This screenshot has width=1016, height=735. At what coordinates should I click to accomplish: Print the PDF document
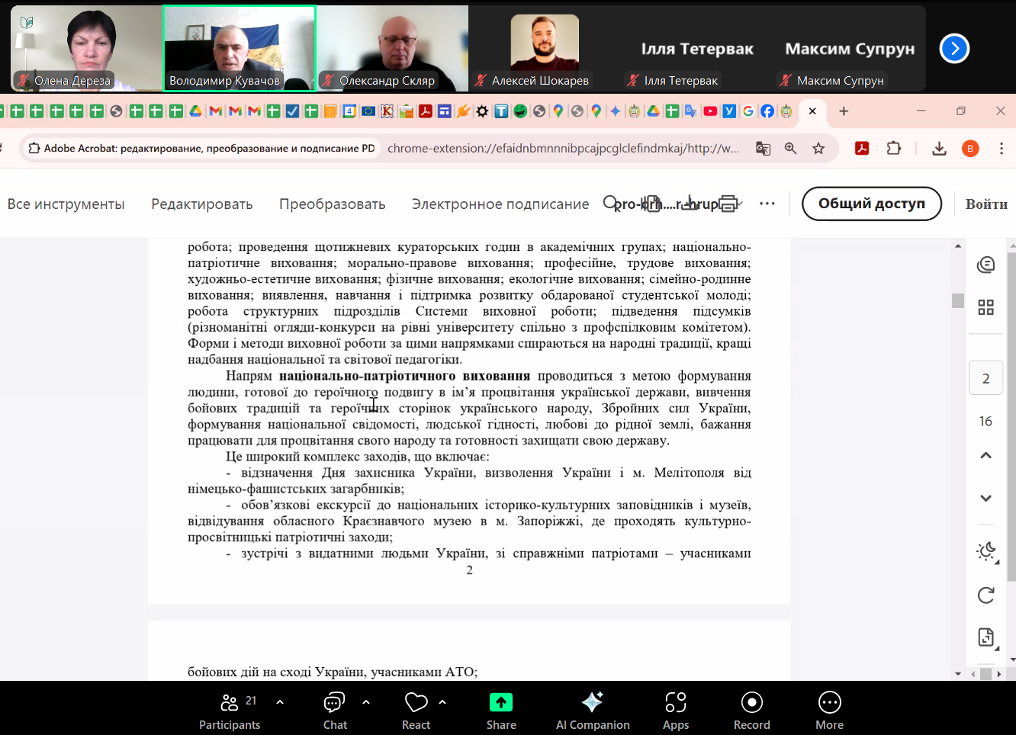[728, 204]
